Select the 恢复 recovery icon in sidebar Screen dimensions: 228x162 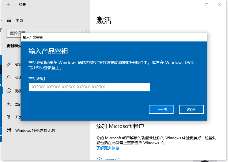[9, 78]
